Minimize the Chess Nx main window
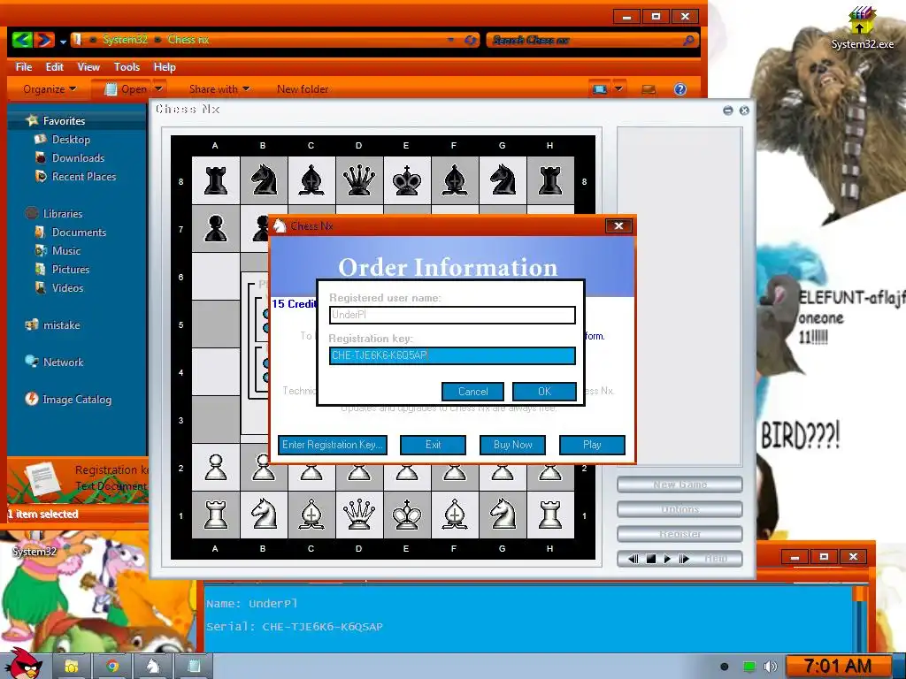 click(727, 111)
